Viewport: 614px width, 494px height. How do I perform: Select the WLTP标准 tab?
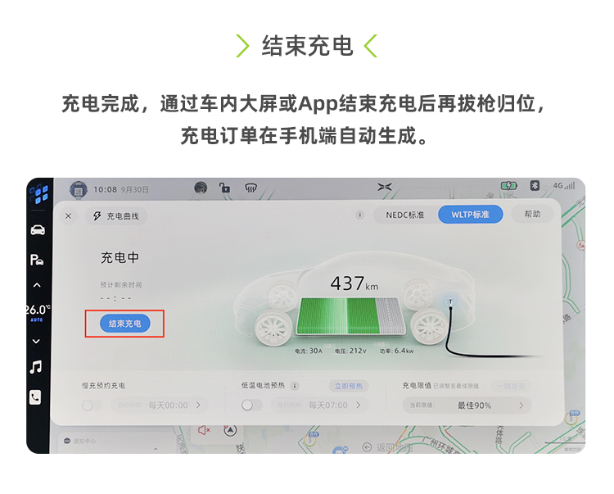pos(470,215)
